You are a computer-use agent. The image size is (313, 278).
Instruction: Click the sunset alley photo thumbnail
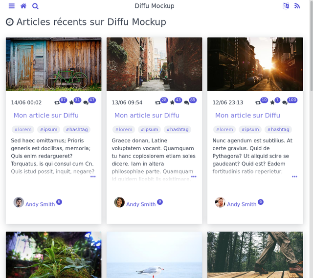point(255,64)
